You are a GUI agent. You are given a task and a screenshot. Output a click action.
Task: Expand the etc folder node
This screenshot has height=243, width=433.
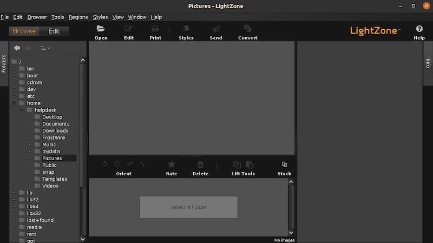point(14,96)
